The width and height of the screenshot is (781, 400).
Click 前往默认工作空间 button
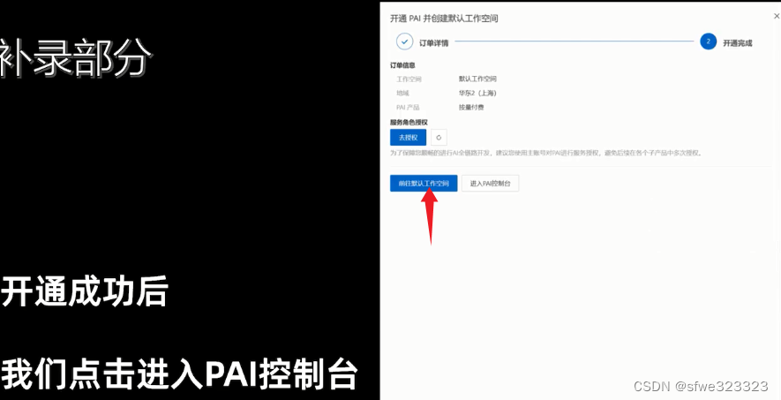click(x=424, y=184)
